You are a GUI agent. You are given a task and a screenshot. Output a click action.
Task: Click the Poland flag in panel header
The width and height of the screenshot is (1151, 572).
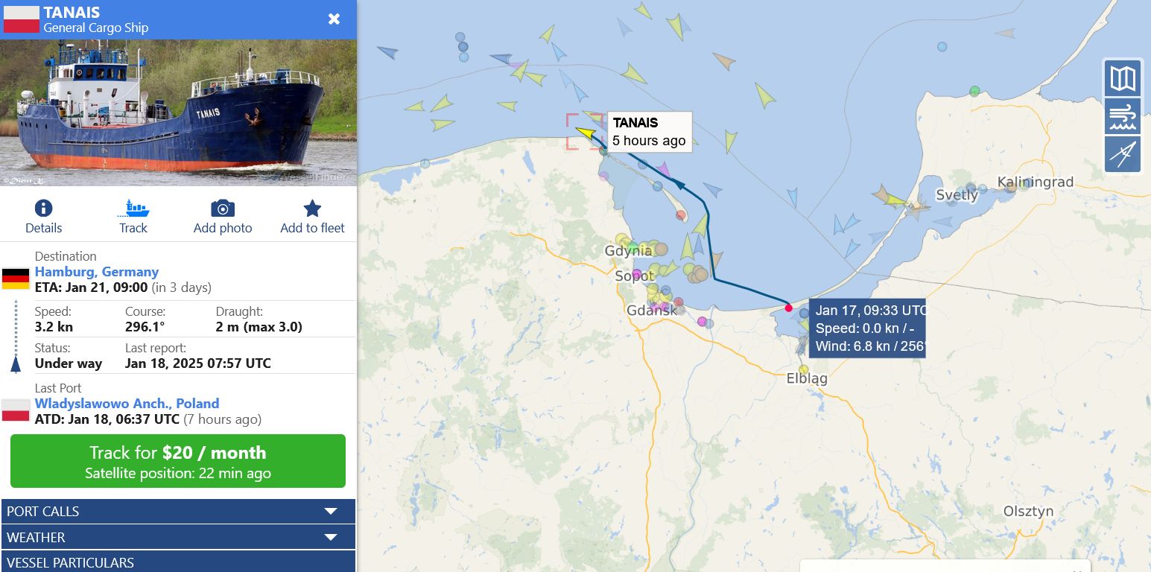[x=22, y=19]
